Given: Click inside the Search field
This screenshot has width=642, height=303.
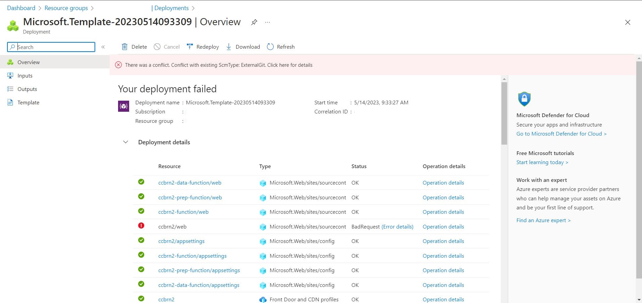Looking at the screenshot, I should pyautogui.click(x=50, y=47).
